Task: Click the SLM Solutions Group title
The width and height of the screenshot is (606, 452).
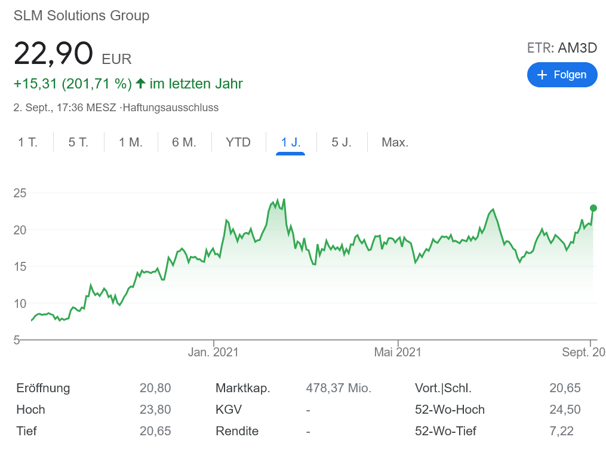Action: point(81,16)
